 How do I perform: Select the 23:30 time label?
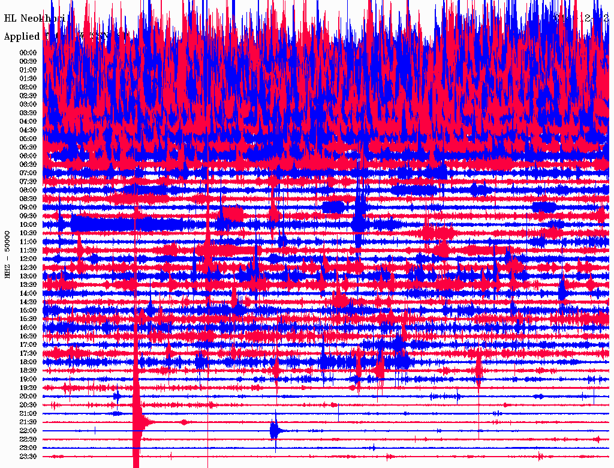point(28,457)
